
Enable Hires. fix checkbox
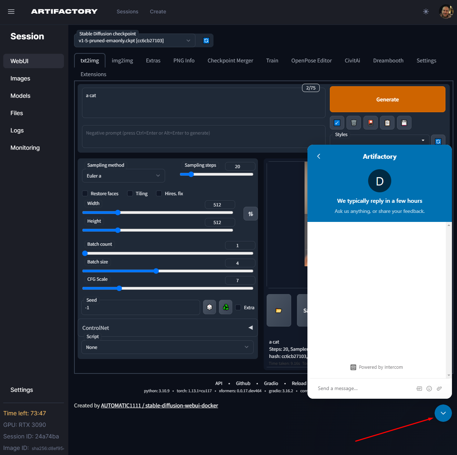coord(159,193)
